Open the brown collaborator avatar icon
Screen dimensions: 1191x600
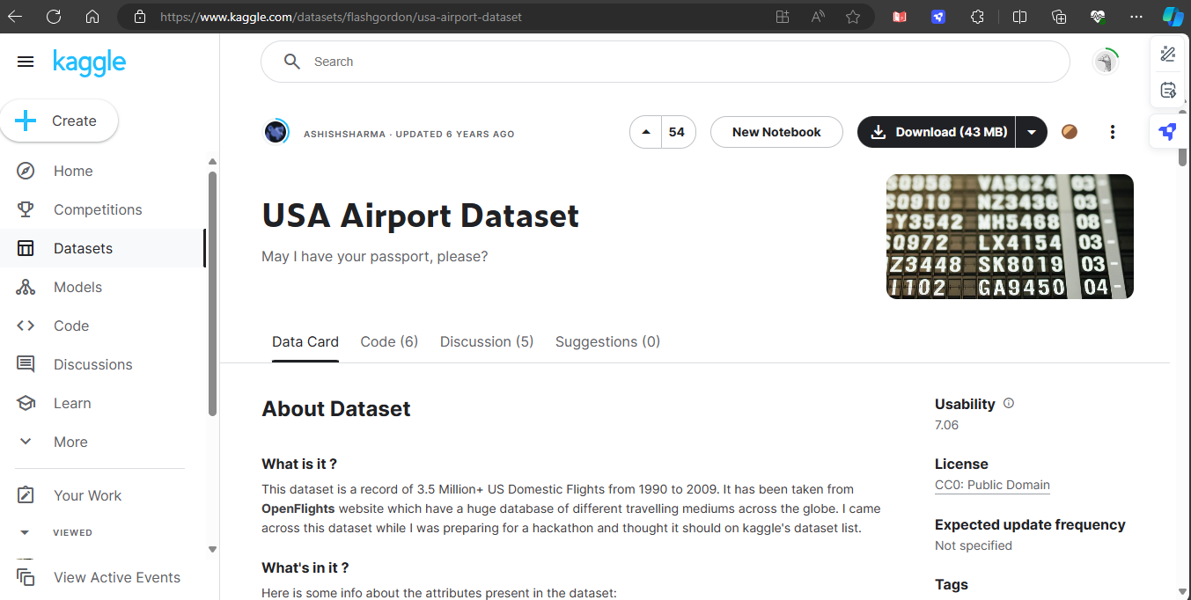pos(1070,132)
